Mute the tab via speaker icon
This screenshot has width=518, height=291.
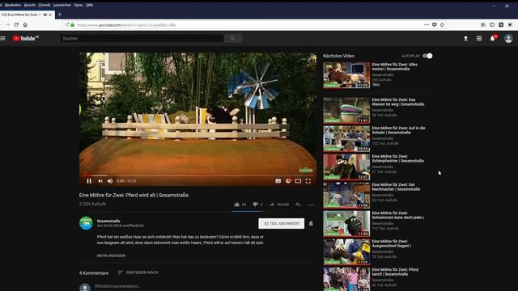[45, 15]
